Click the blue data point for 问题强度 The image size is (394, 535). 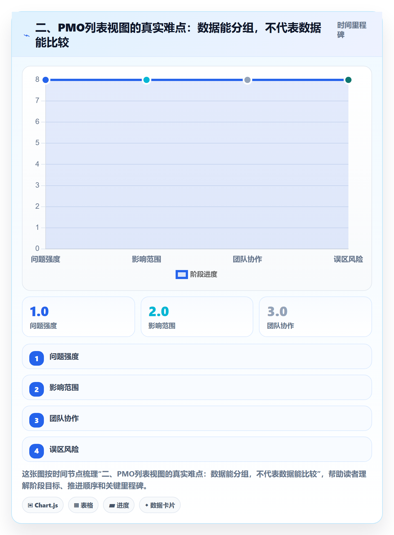[46, 80]
